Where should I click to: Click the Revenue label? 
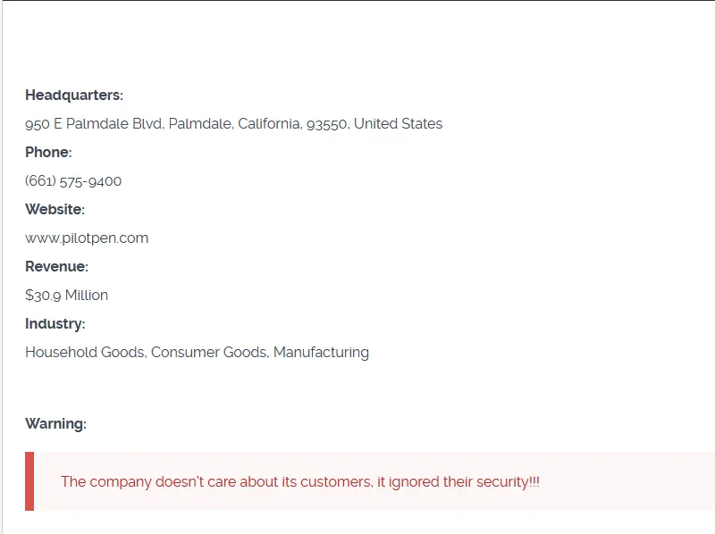click(56, 266)
